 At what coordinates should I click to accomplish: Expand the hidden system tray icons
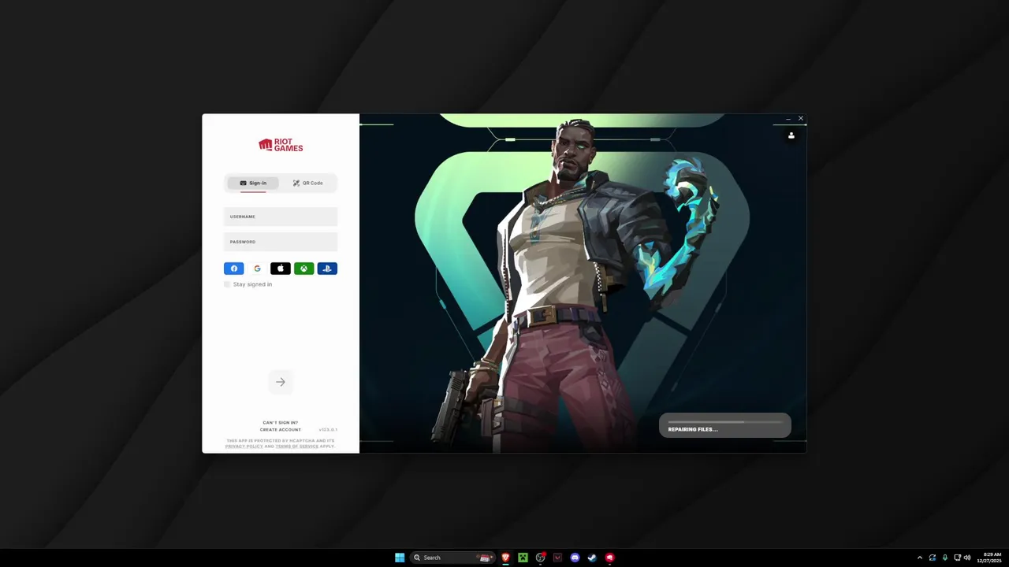pyautogui.click(x=919, y=558)
